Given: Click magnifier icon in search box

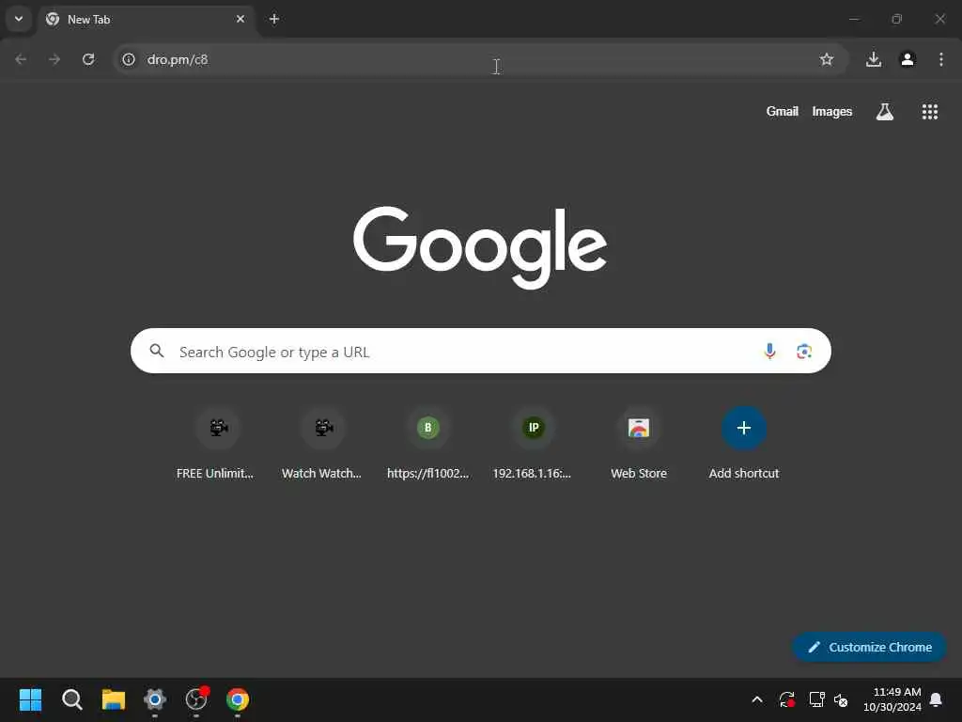Looking at the screenshot, I should pyautogui.click(x=157, y=352).
